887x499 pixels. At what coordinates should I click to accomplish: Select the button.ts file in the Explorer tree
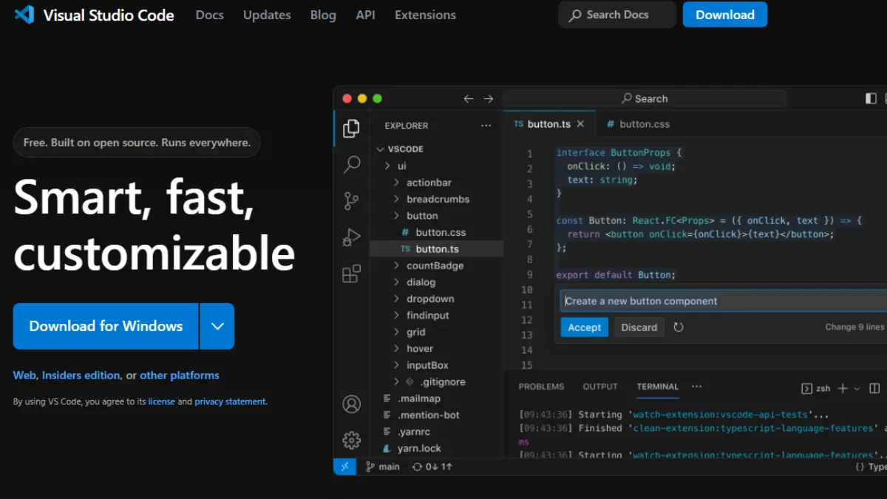(x=436, y=249)
